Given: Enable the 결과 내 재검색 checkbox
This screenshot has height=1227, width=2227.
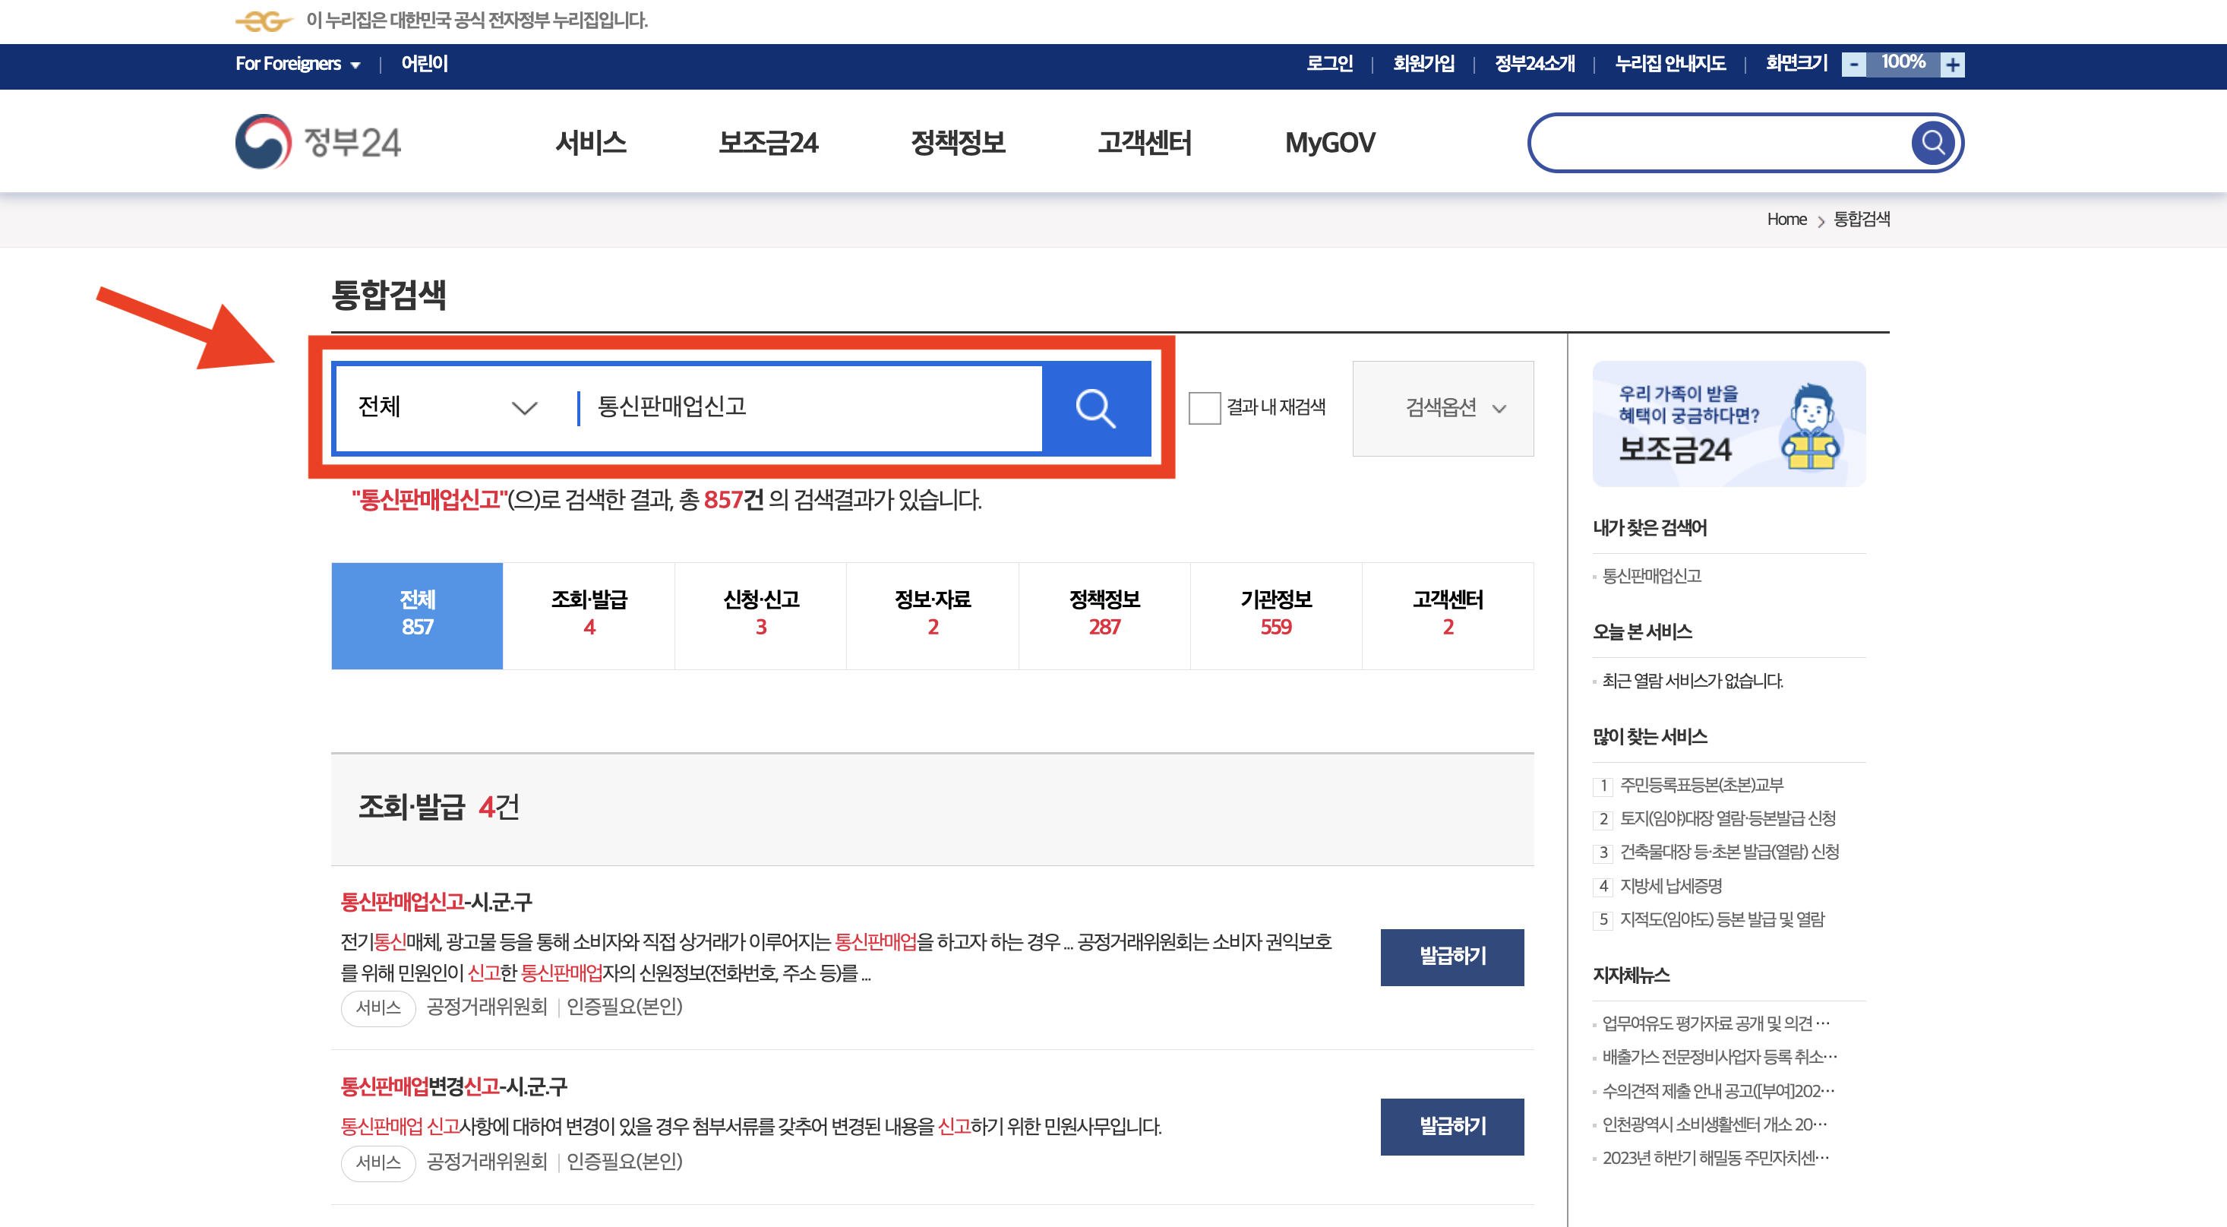Looking at the screenshot, I should pyautogui.click(x=1205, y=408).
